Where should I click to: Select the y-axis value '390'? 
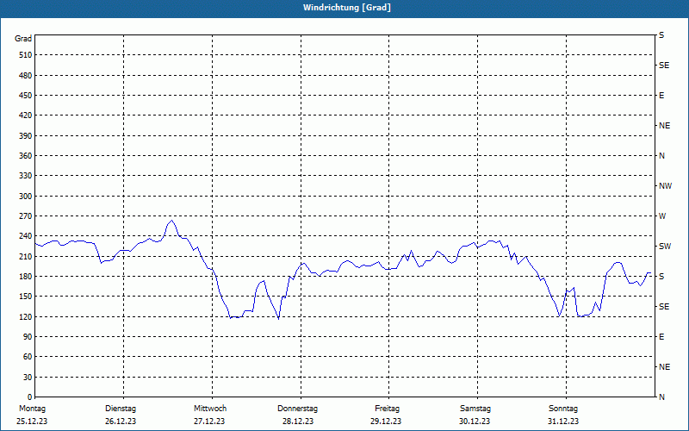[x=26, y=136]
